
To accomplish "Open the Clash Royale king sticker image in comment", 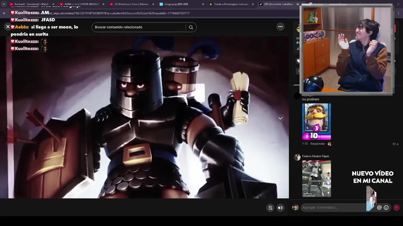I will pos(316,121).
